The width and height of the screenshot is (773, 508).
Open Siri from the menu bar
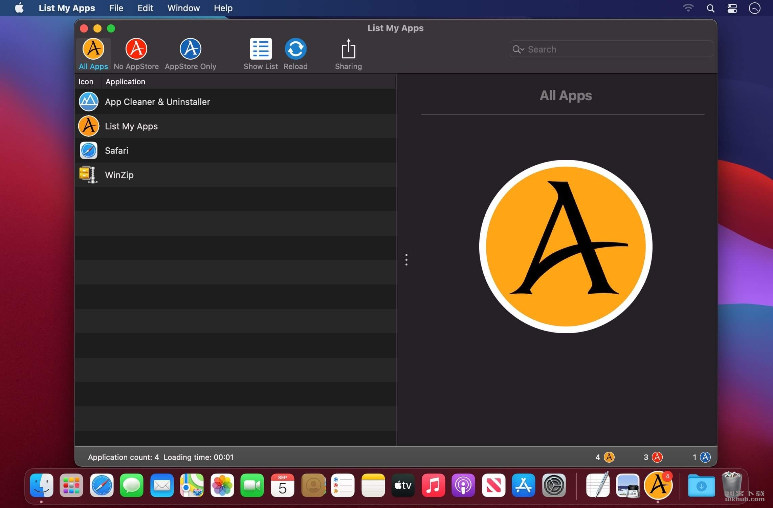755,8
